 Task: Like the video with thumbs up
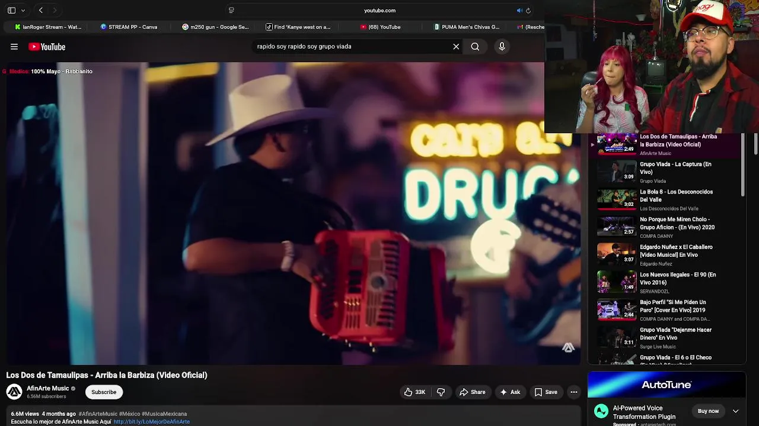[x=414, y=392]
